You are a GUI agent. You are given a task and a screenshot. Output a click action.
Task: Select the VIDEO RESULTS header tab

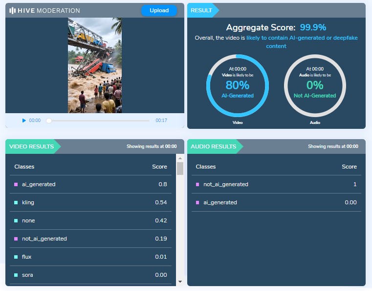[31, 146]
